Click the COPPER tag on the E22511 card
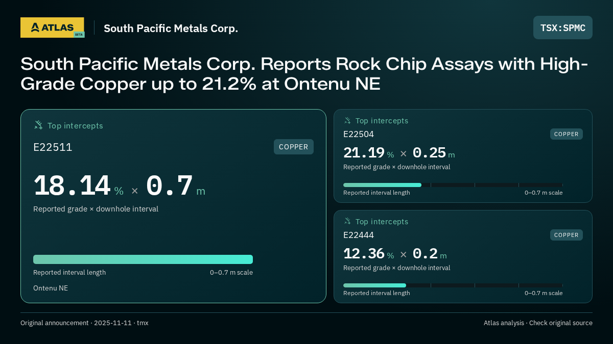Image resolution: width=613 pixels, height=344 pixels. point(294,147)
